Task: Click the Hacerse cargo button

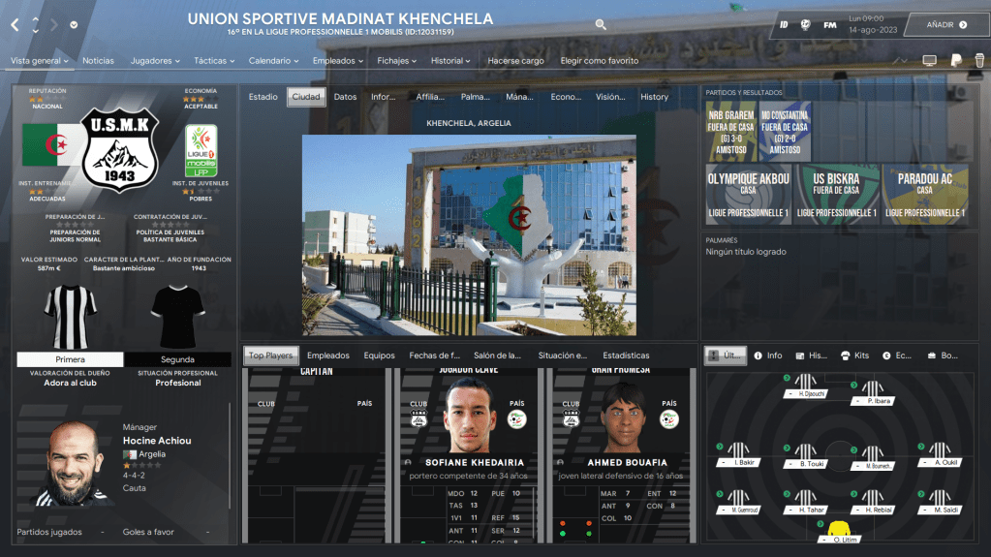Action: [x=515, y=61]
